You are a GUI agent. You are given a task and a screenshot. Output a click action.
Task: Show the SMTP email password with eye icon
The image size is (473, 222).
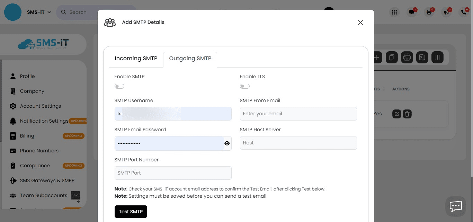[x=227, y=143]
